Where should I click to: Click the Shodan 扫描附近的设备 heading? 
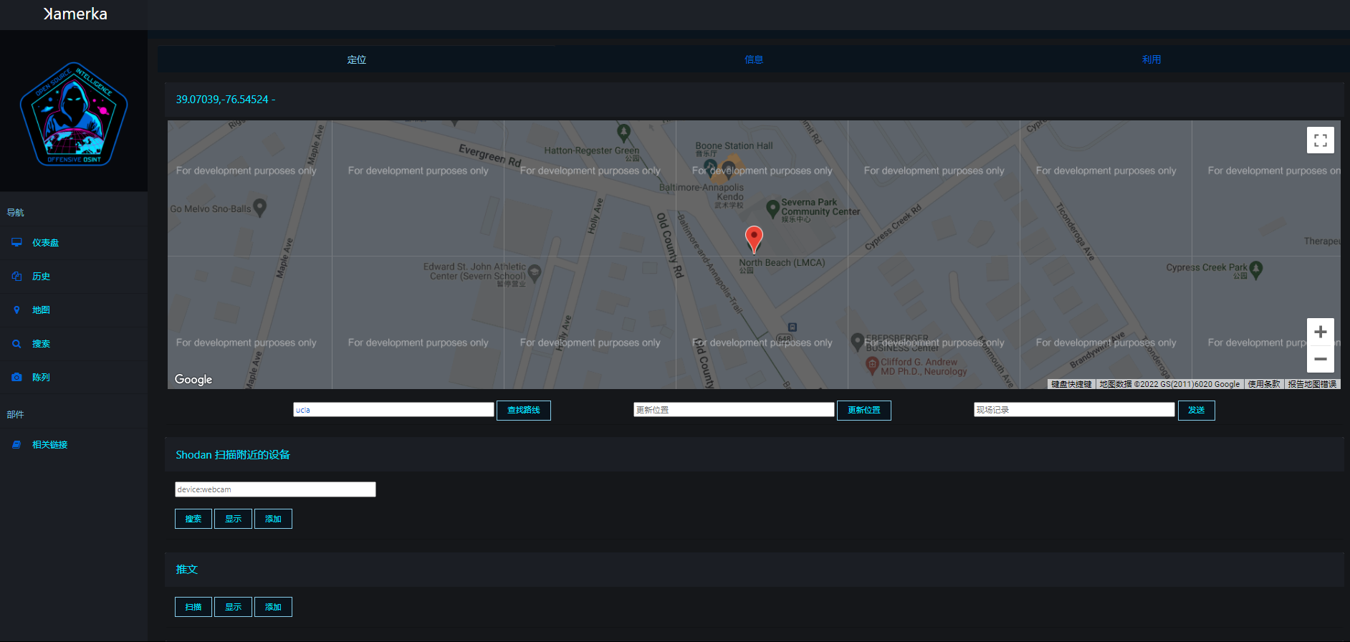point(233,455)
